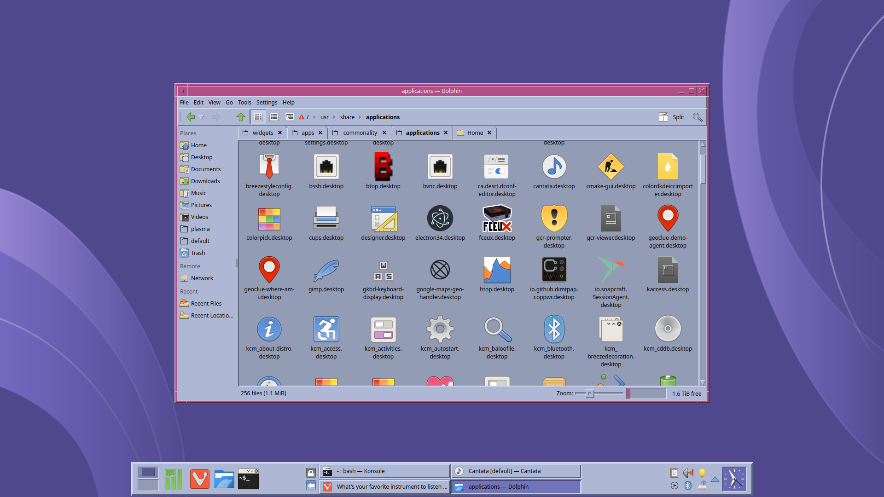The width and height of the screenshot is (884, 497).
Task: Select colordkdeiccimporter.desktop icon
Action: click(668, 167)
